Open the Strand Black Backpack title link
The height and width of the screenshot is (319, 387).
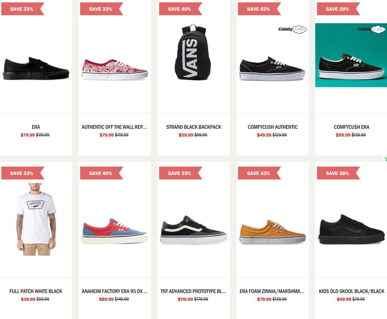(x=193, y=127)
